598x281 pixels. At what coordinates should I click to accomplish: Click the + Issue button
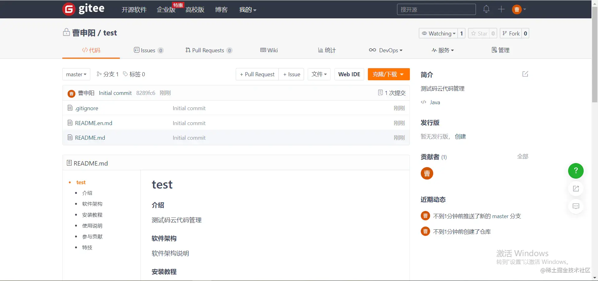(x=292, y=74)
